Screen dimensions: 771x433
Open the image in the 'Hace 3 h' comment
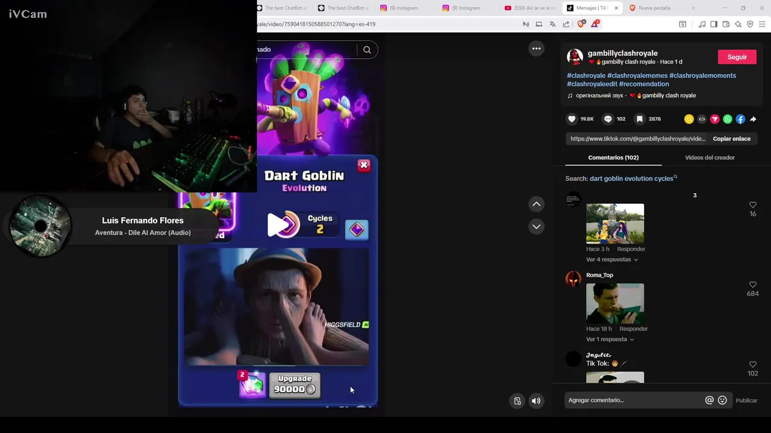pyautogui.click(x=615, y=223)
